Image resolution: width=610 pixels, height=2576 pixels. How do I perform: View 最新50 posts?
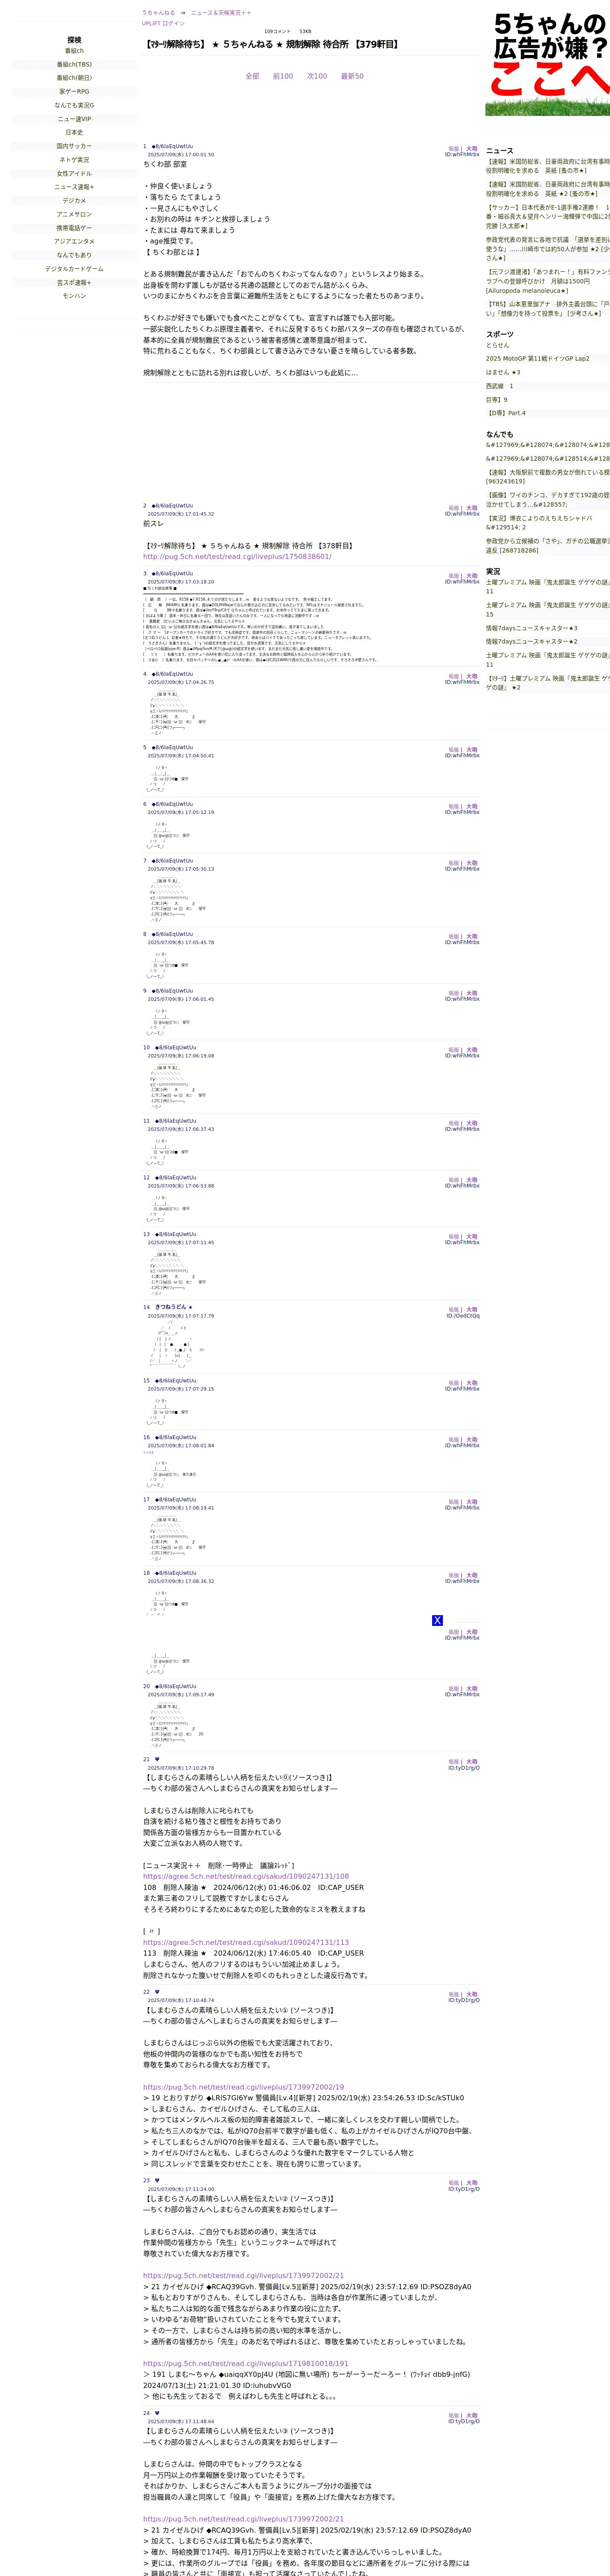click(352, 76)
